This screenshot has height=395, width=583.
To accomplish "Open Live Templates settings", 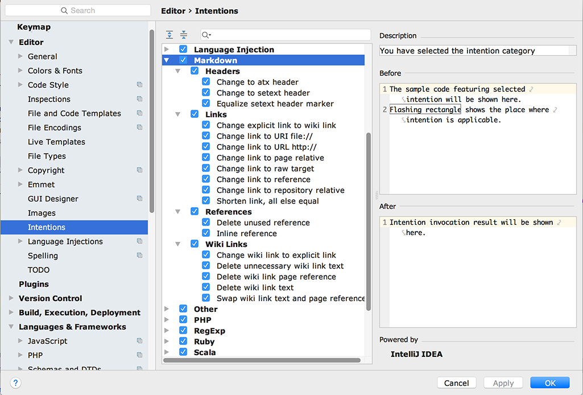I will coord(56,142).
